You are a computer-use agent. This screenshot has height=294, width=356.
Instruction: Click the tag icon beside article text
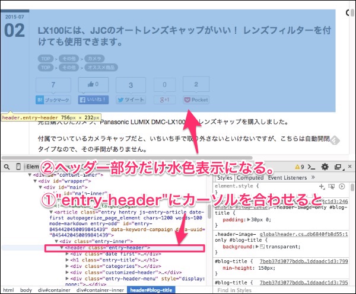point(335,140)
